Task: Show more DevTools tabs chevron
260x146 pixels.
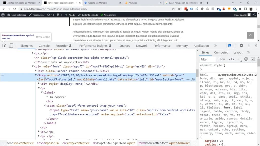Action: (215, 46)
